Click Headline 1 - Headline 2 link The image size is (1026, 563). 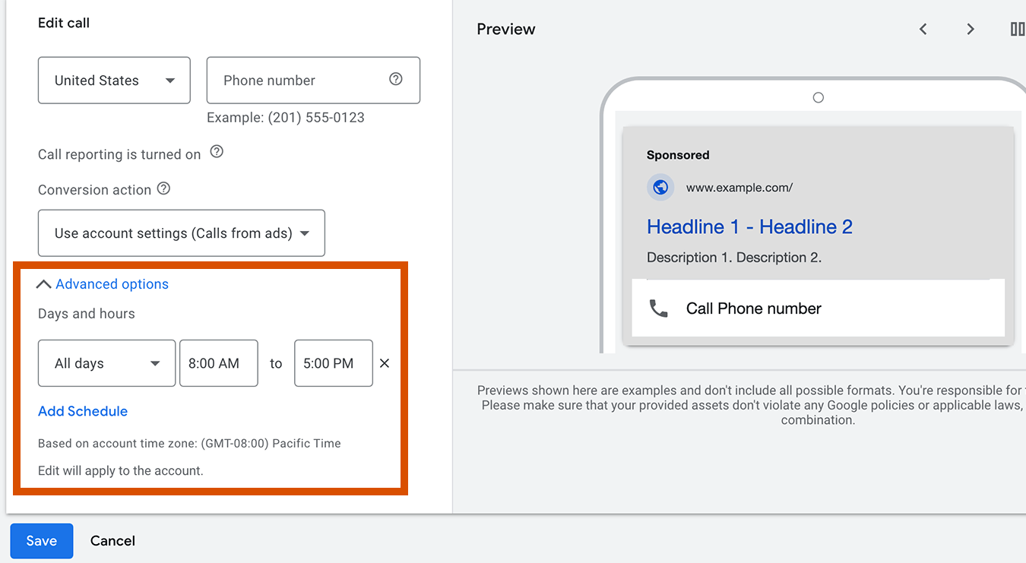point(749,226)
